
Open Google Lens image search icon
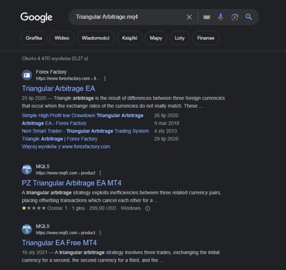(x=235, y=17)
